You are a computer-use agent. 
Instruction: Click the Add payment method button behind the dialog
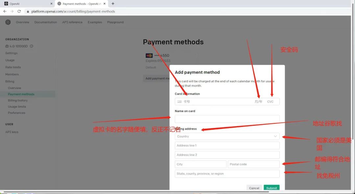click(156, 78)
